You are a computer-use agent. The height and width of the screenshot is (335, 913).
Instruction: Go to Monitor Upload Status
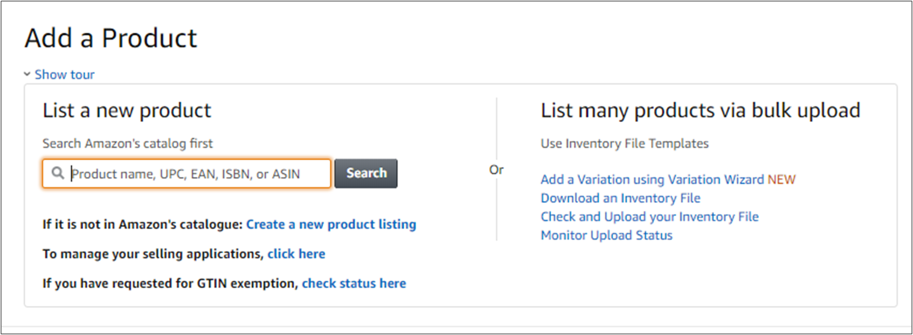(606, 236)
